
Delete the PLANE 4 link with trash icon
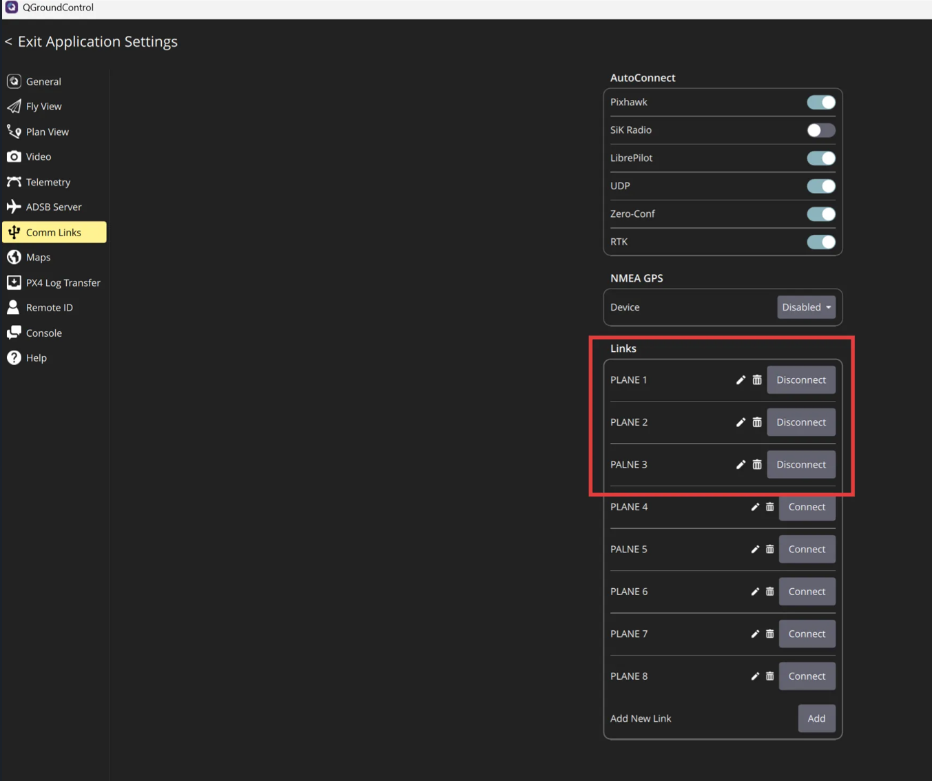(x=770, y=507)
